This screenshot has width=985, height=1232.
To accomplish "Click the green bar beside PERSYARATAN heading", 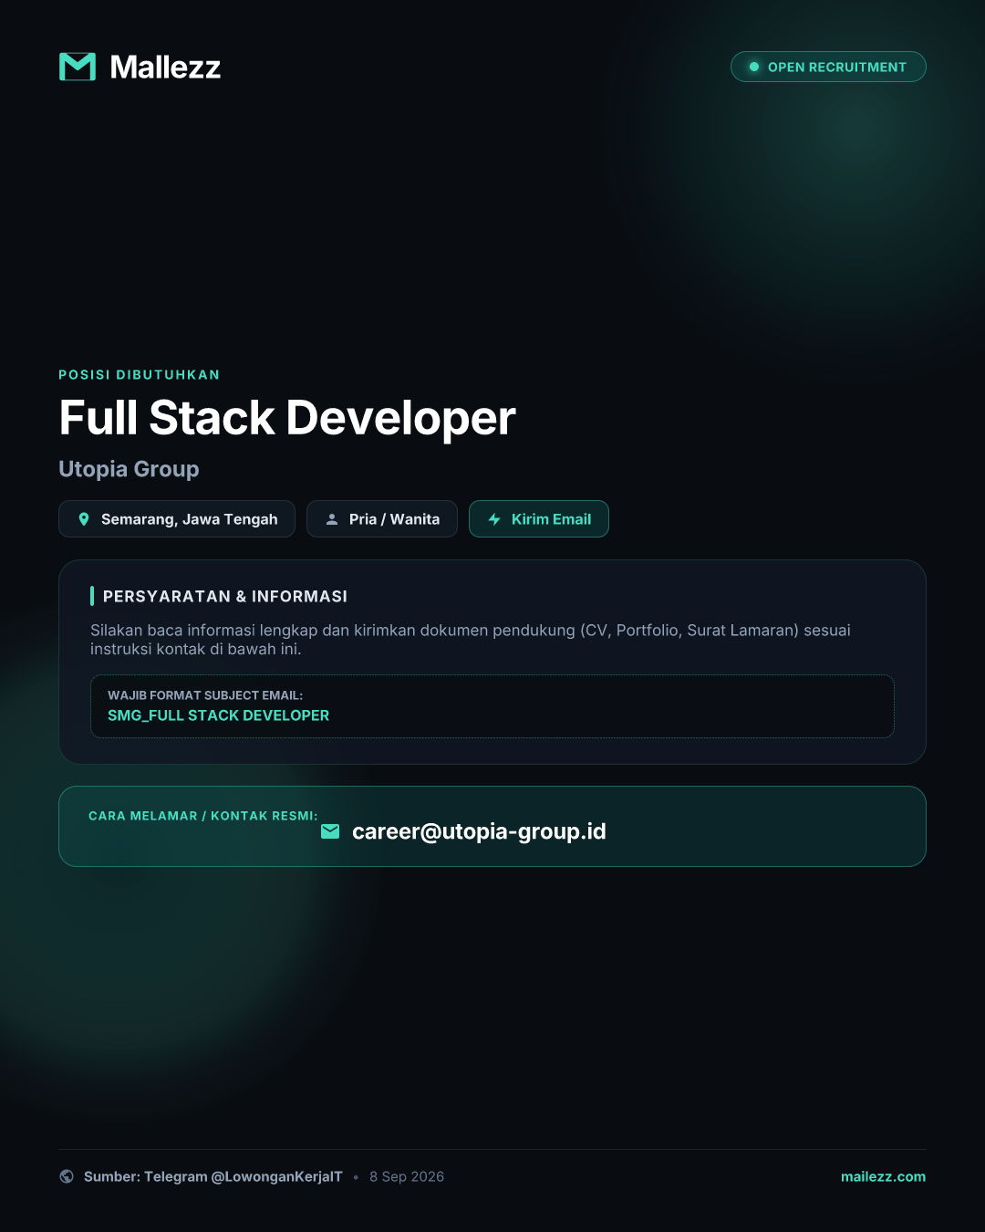I will point(92,596).
